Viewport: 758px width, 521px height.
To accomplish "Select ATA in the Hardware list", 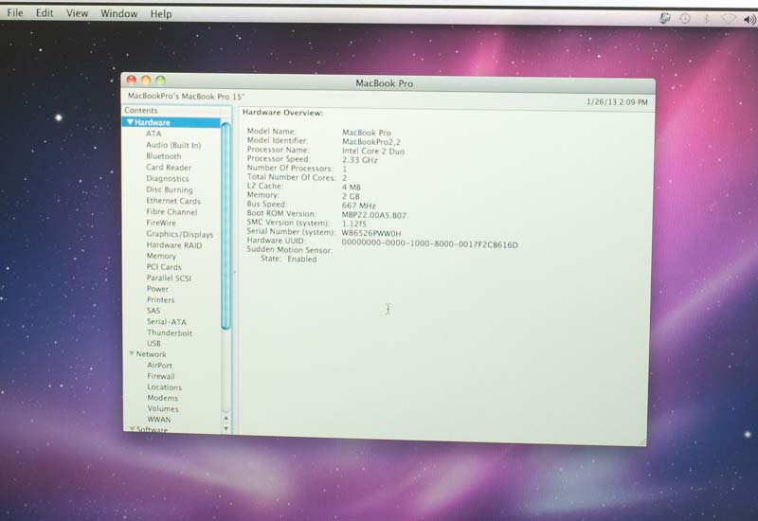I will point(153,134).
